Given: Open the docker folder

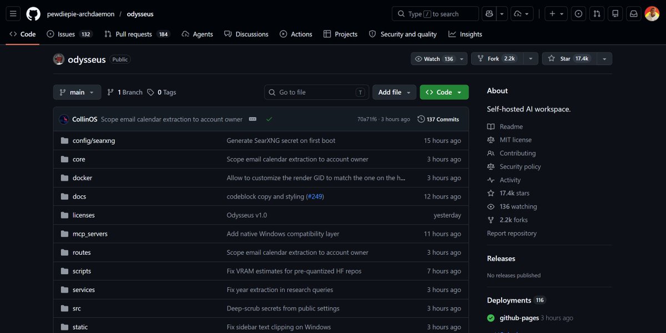Looking at the screenshot, I should [82, 178].
